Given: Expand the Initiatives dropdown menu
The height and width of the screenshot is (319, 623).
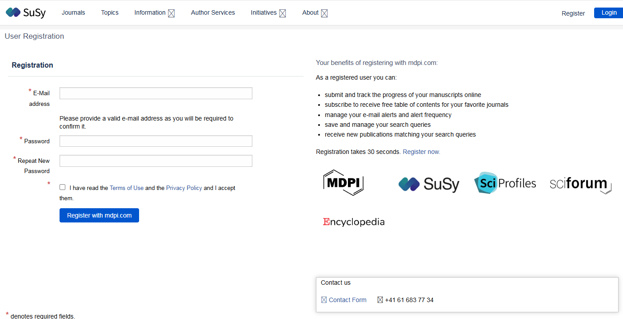Looking at the screenshot, I should click(268, 13).
